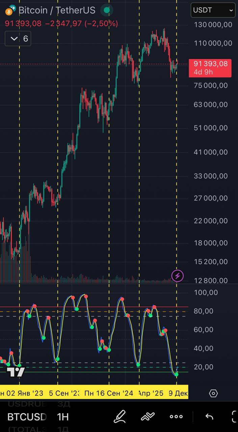Click the price change text −2 347,97 (−2,50%)
Viewport: 238px width, 432px height.
[x=81, y=24]
